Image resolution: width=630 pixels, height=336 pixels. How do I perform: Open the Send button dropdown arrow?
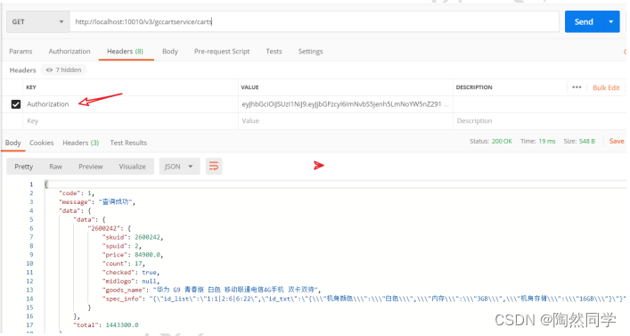coord(611,21)
